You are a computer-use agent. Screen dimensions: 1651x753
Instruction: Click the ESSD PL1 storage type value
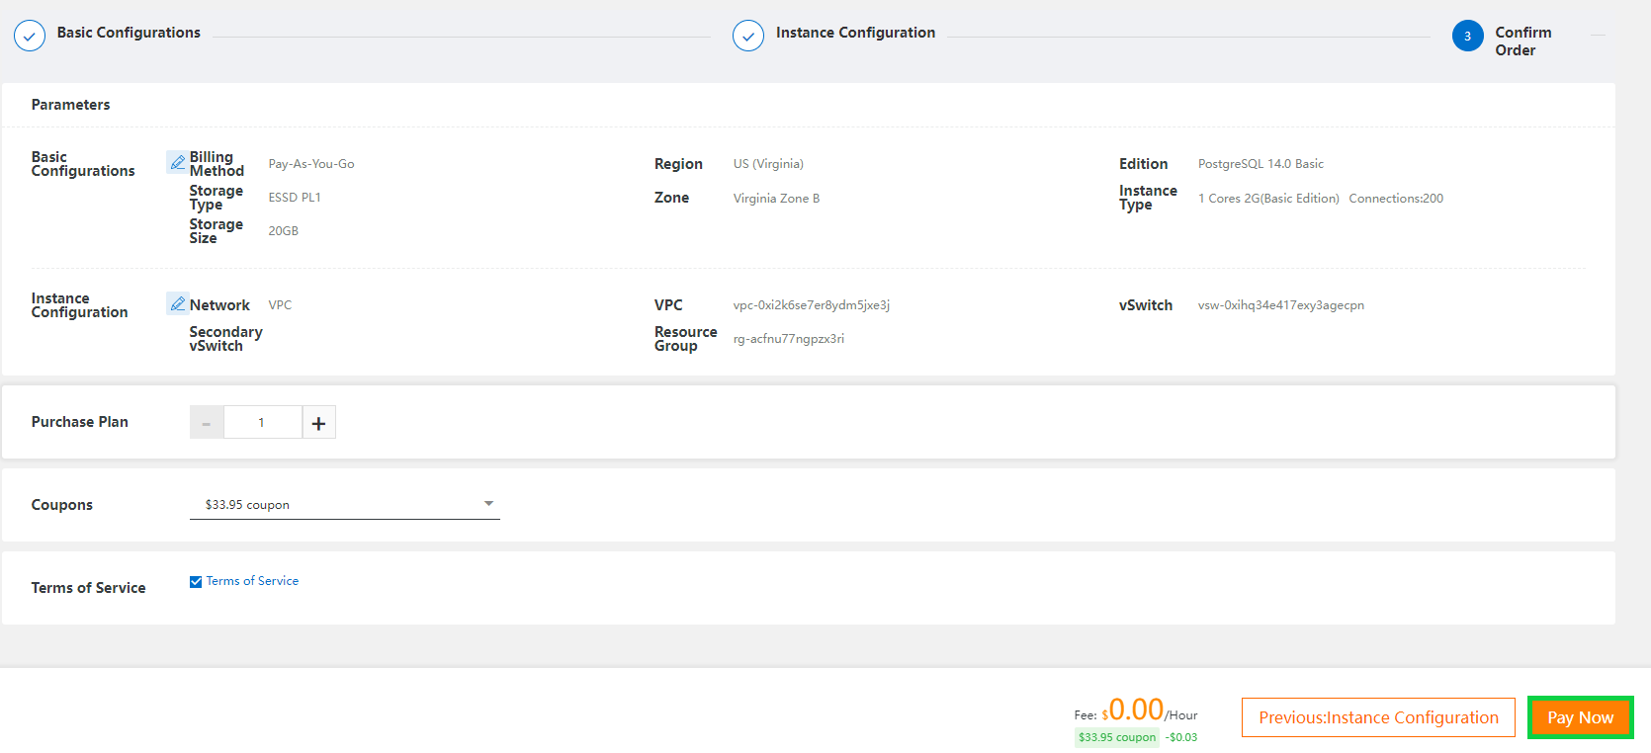coord(295,198)
